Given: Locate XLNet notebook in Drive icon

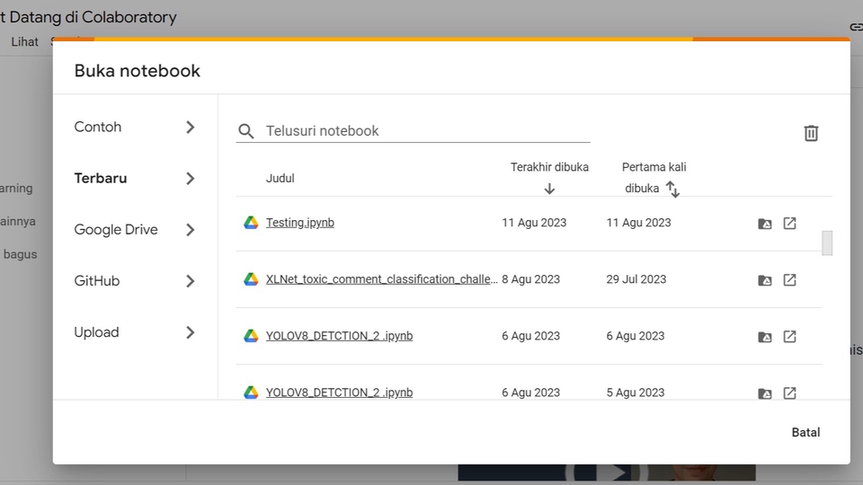Looking at the screenshot, I should (x=764, y=279).
